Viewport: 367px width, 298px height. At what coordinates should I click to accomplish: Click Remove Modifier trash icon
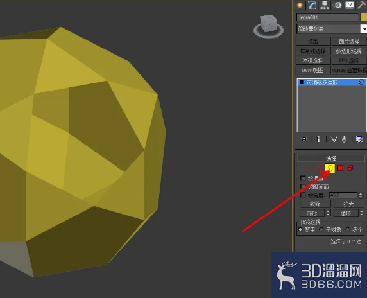point(344,139)
